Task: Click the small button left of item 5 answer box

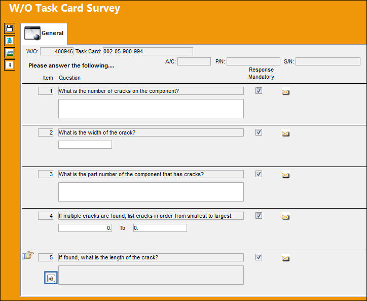Action: point(51,278)
